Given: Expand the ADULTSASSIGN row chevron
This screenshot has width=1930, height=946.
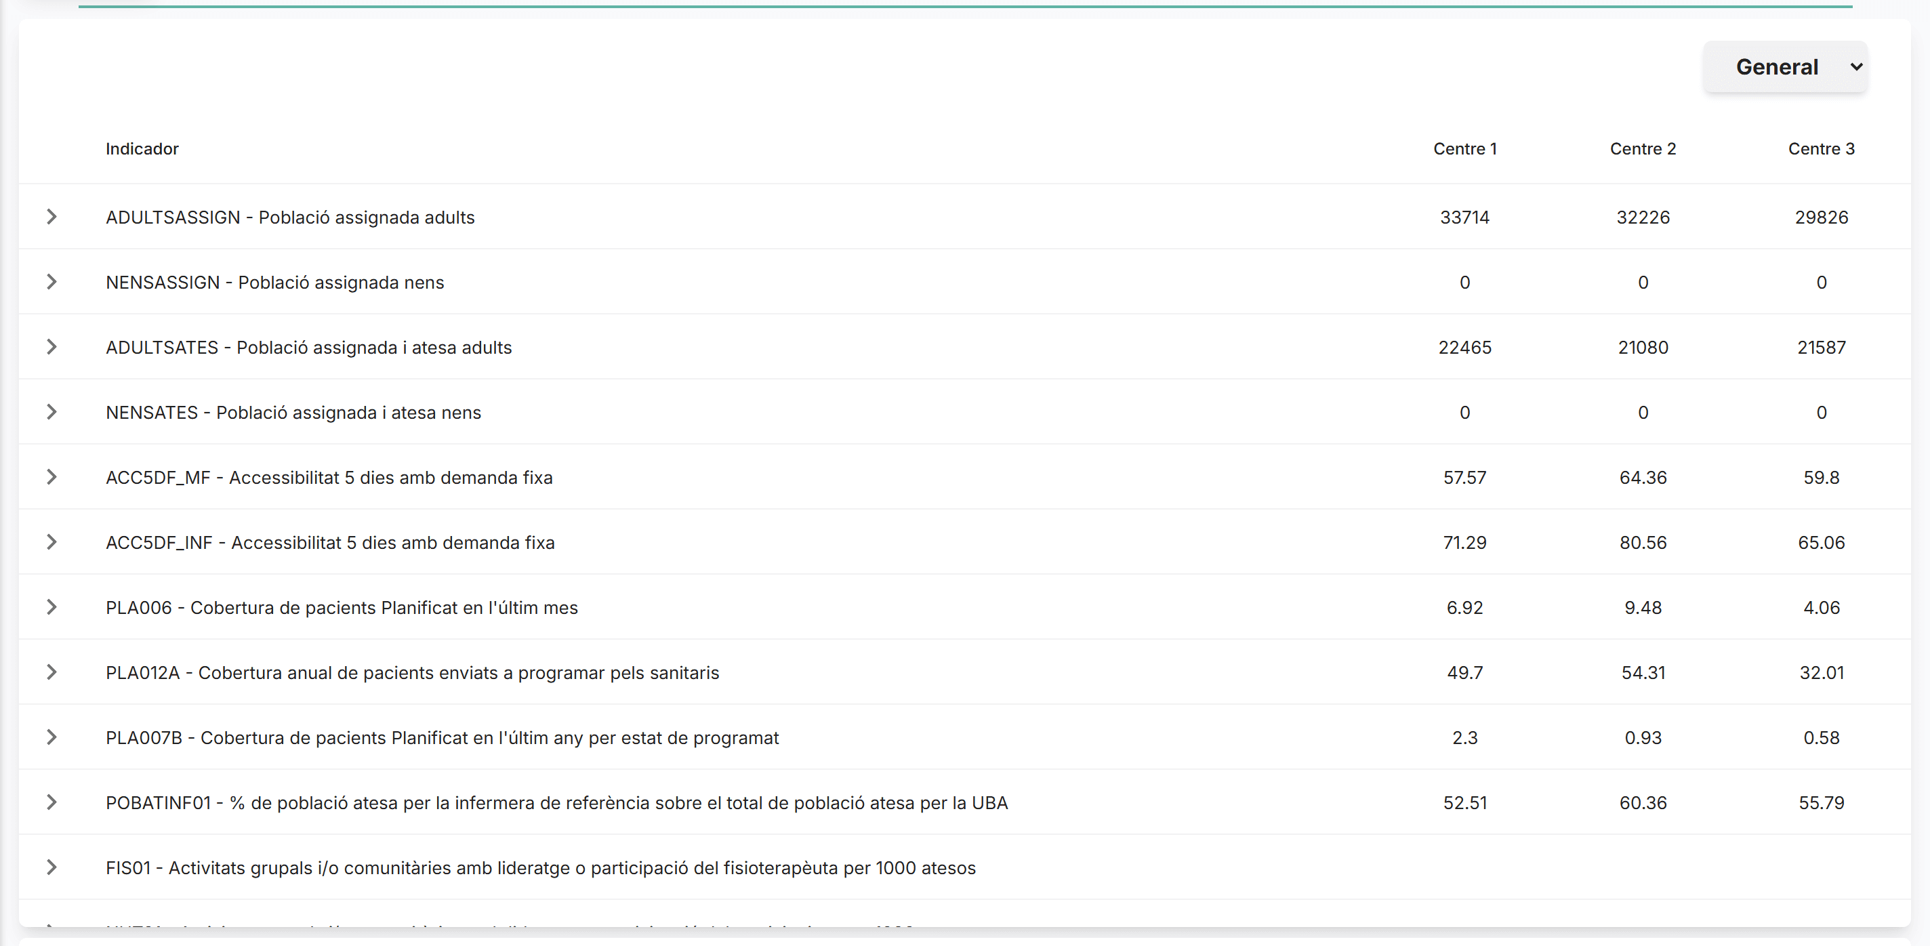Looking at the screenshot, I should 52,218.
